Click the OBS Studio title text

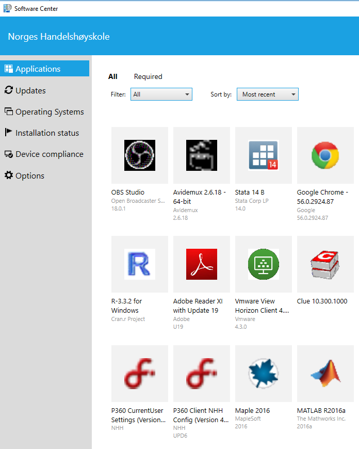[128, 192]
